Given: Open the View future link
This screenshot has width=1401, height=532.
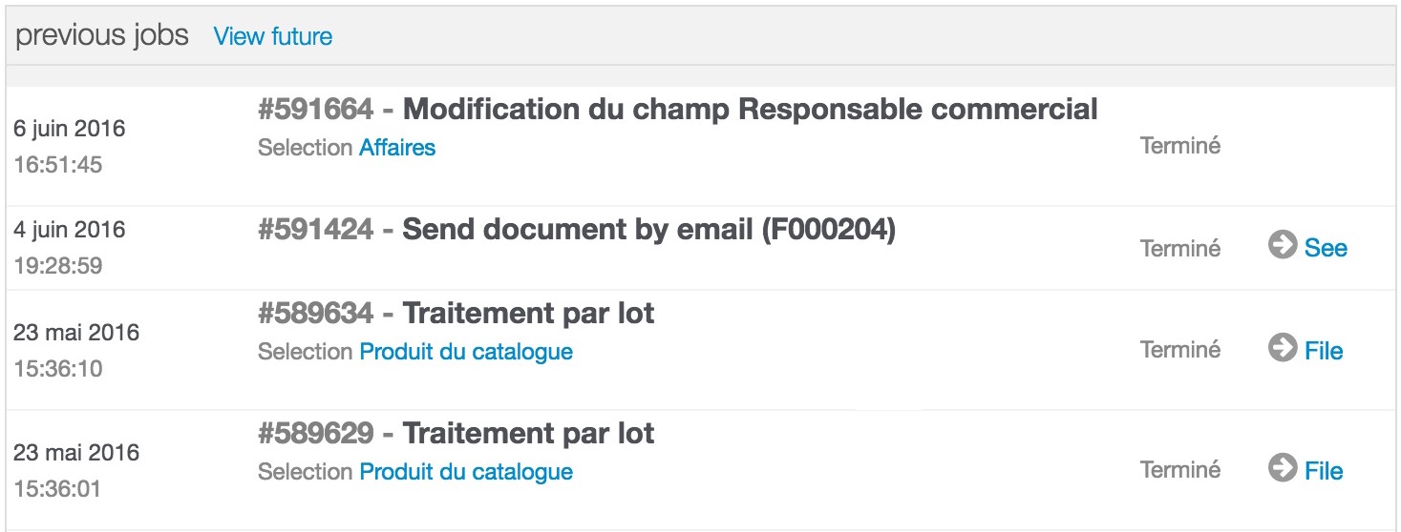Looking at the screenshot, I should 273,37.
